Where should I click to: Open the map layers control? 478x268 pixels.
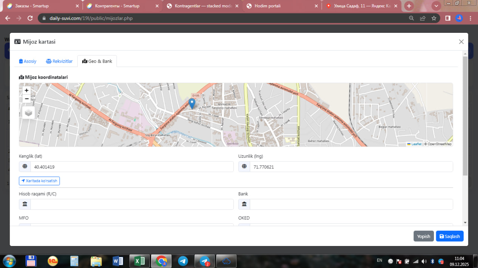point(29,112)
